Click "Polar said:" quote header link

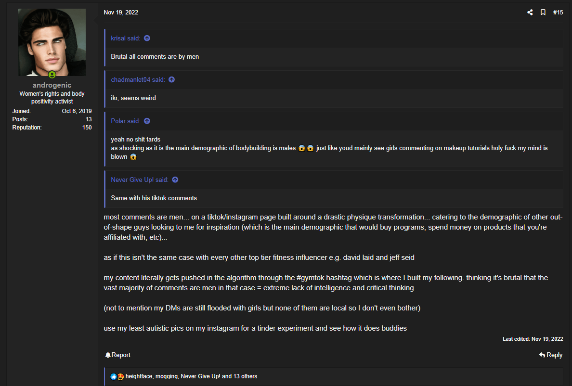[x=126, y=121]
